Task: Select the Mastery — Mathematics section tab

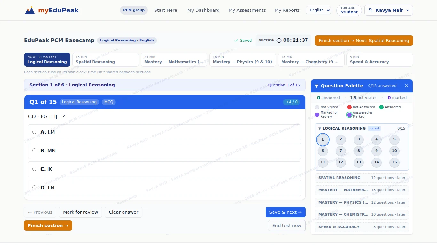Action: point(174,60)
